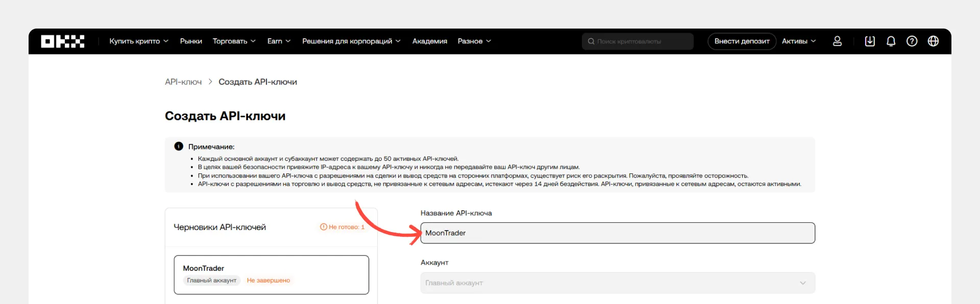
Task: Go back via API-ключ breadcrumb link
Action: tap(183, 82)
